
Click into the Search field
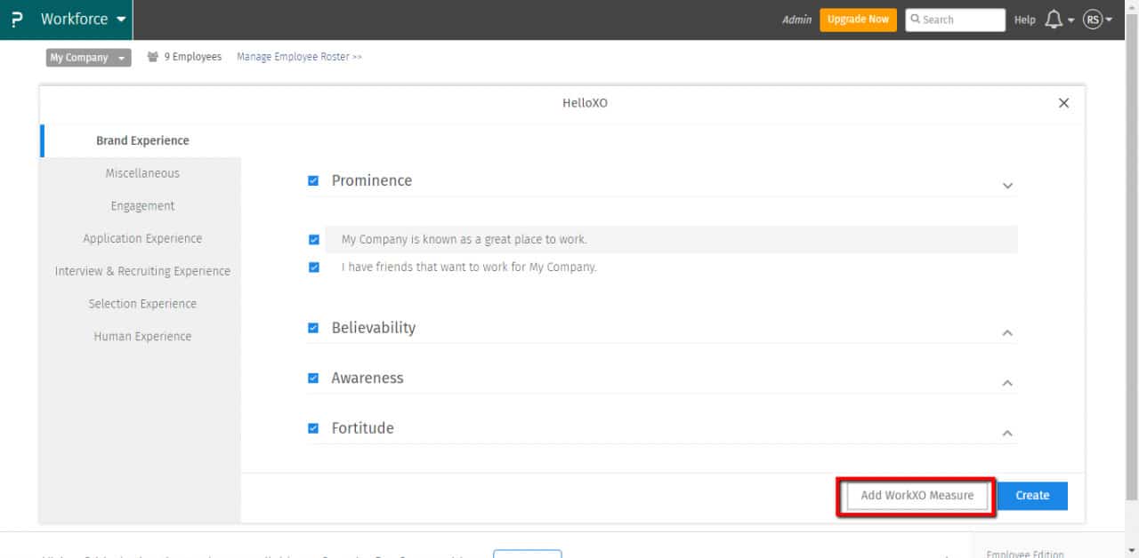[x=955, y=20]
